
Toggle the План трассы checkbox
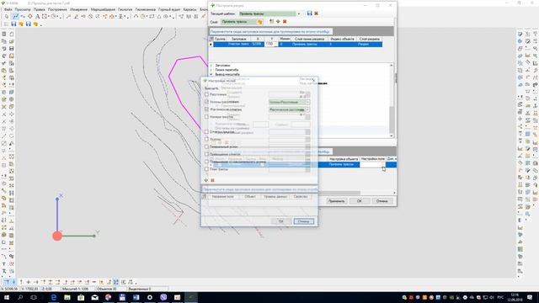click(x=206, y=169)
